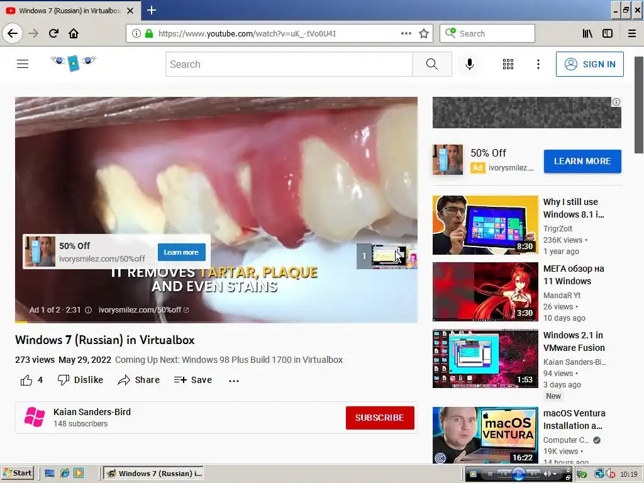Go back using the browser back arrow
Screen dimensions: 644x483
13,33
